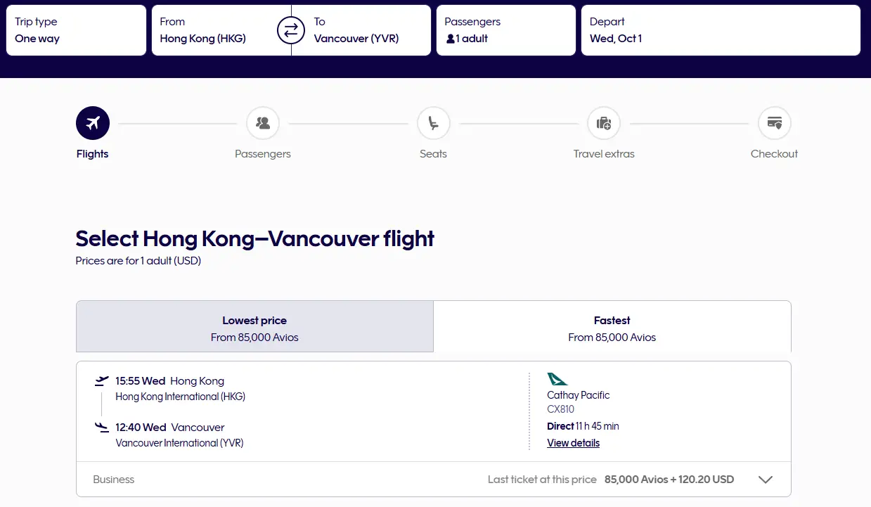The image size is (871, 507).
Task: Click the Cathay Pacific airline logo
Action: [557, 379]
